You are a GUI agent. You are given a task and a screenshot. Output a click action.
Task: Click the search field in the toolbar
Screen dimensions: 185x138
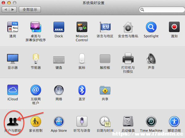pos(162,10)
